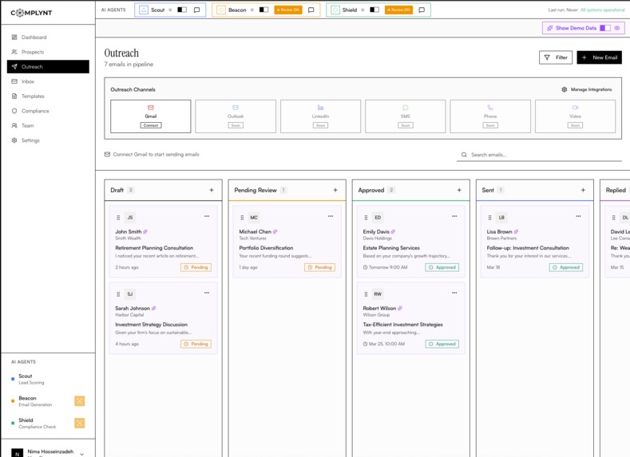Click Connect on the Gmail channel

pyautogui.click(x=151, y=125)
